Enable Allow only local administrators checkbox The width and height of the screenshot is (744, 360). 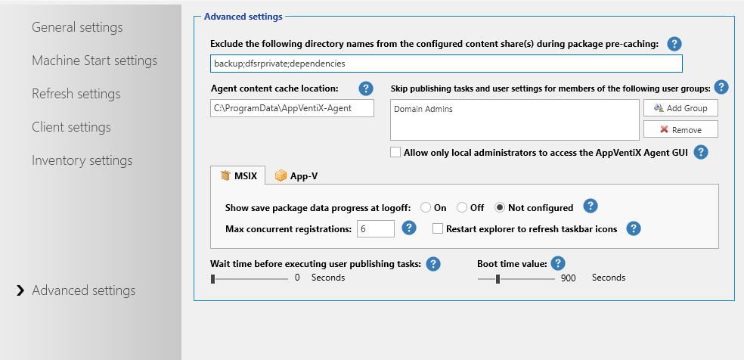(x=395, y=152)
